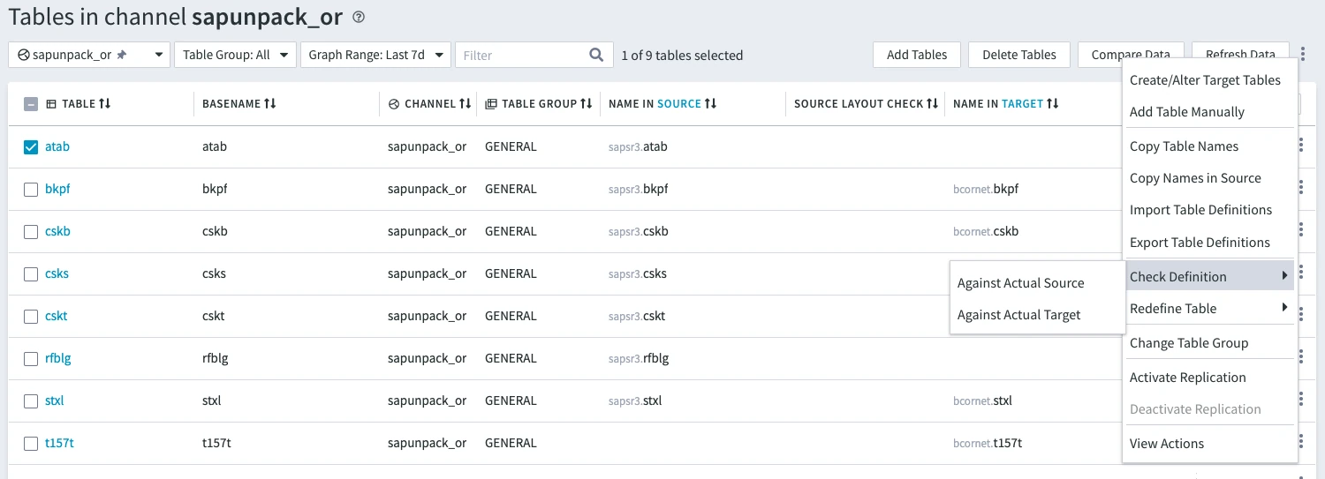Check the stxl table checkbox
The width and height of the screenshot is (1325, 479).
click(x=31, y=400)
